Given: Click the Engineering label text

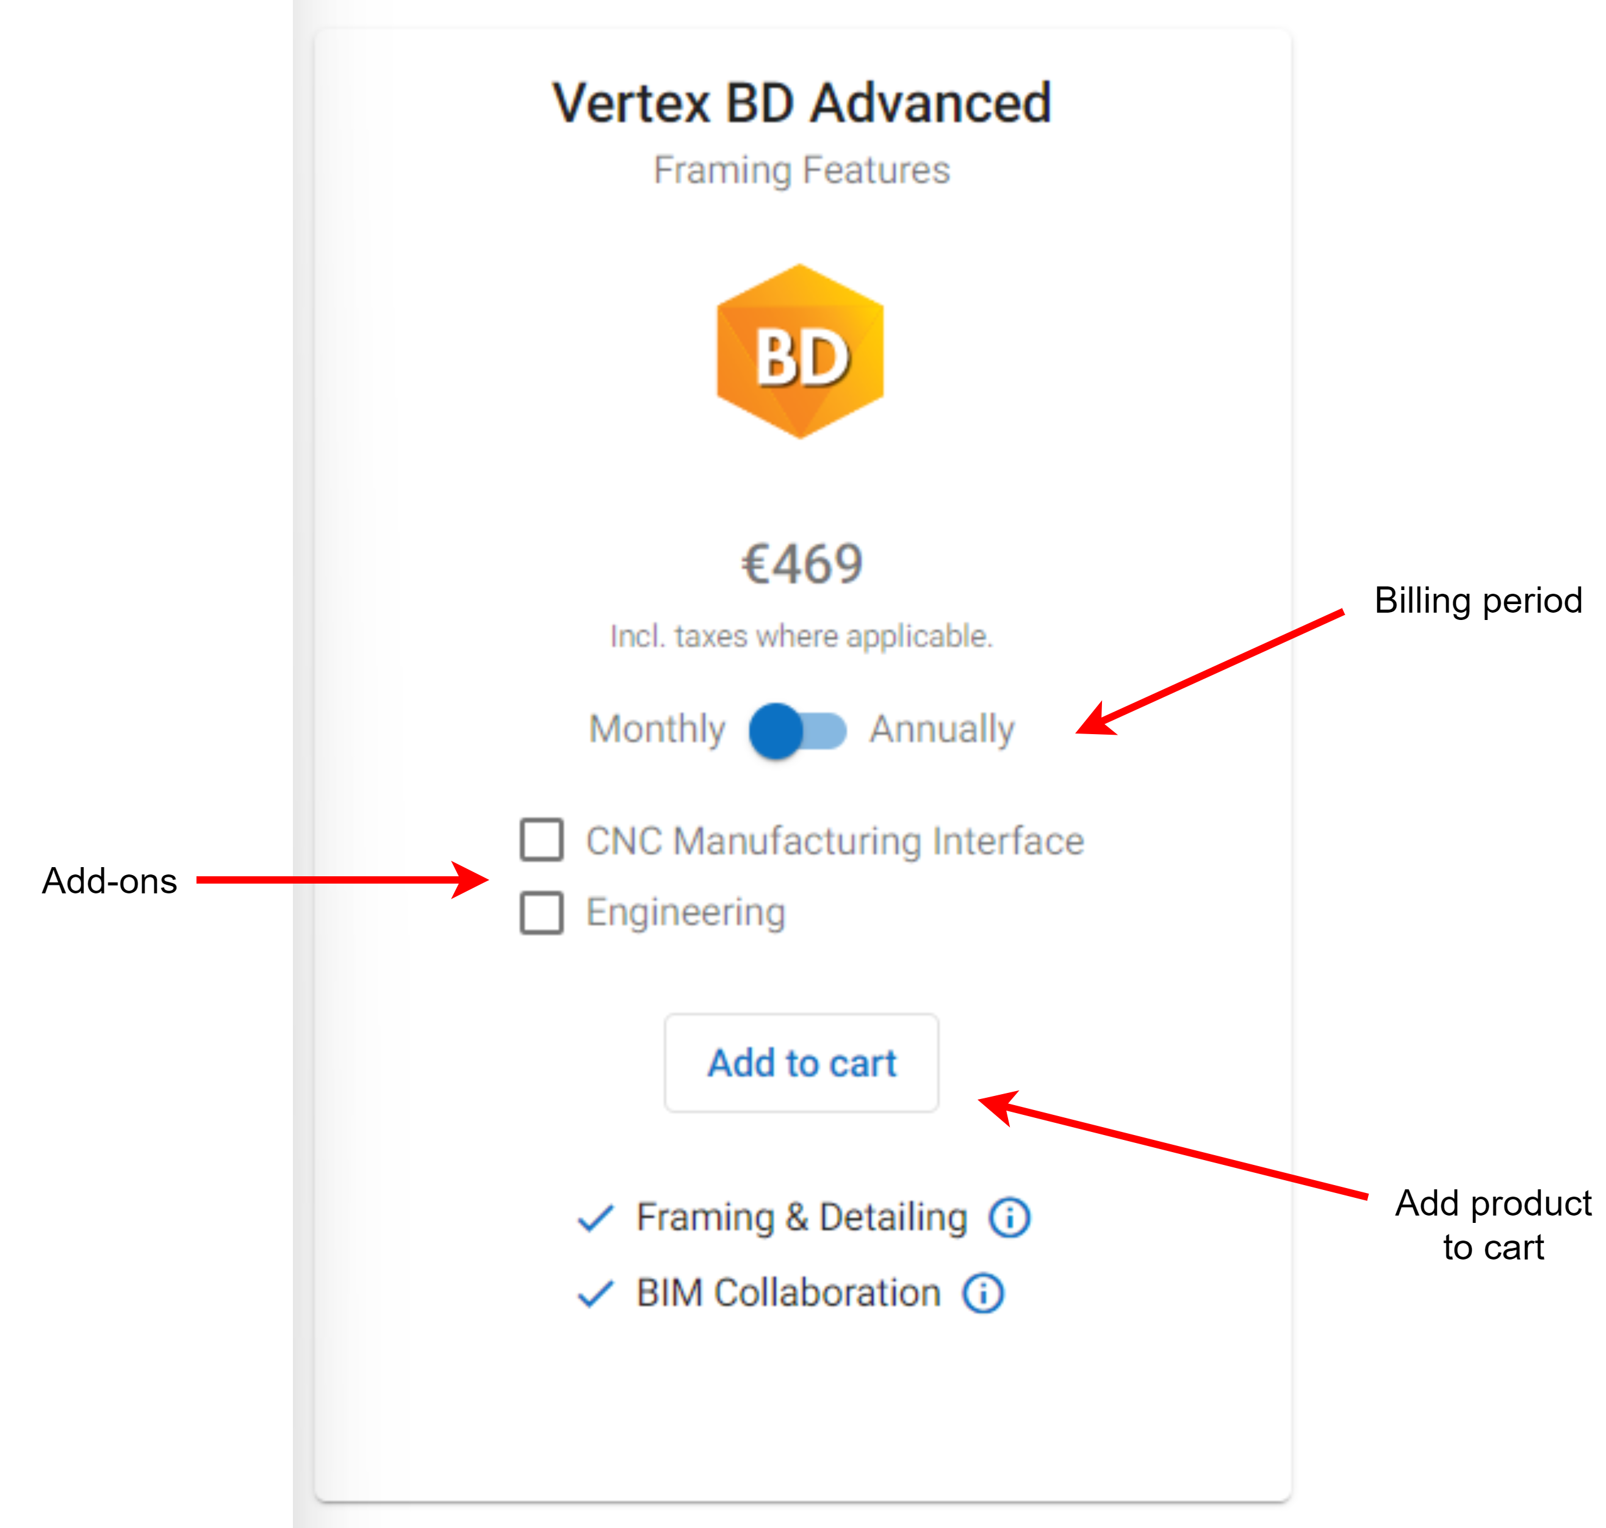Looking at the screenshot, I should 686,912.
